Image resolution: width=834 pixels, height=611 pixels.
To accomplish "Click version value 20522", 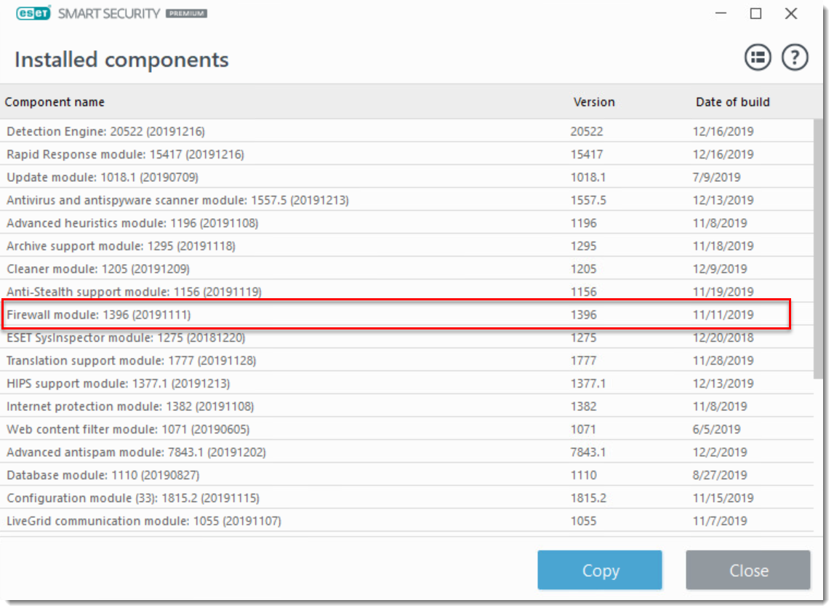I will pos(586,131).
